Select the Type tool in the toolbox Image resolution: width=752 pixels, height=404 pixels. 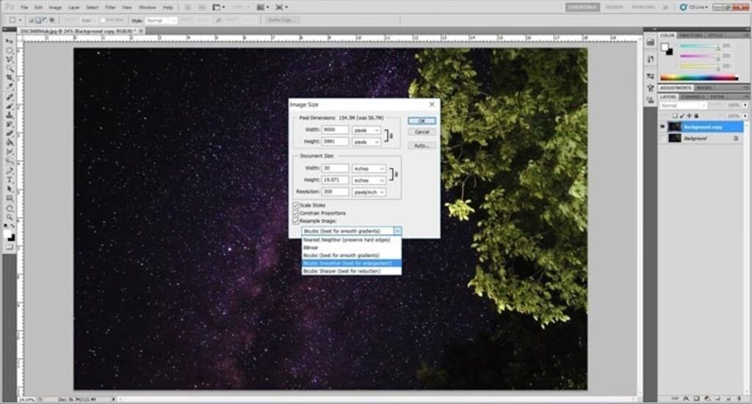[10, 179]
